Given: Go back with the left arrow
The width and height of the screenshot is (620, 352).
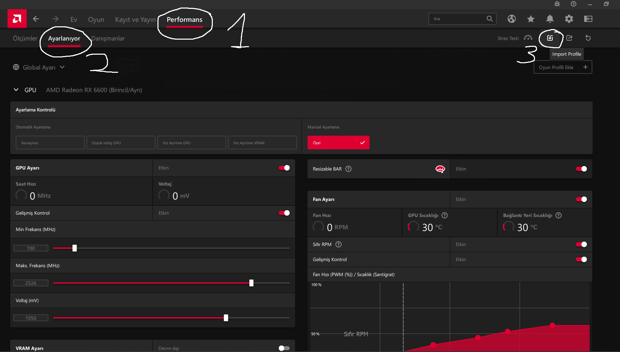Looking at the screenshot, I should (x=36, y=19).
